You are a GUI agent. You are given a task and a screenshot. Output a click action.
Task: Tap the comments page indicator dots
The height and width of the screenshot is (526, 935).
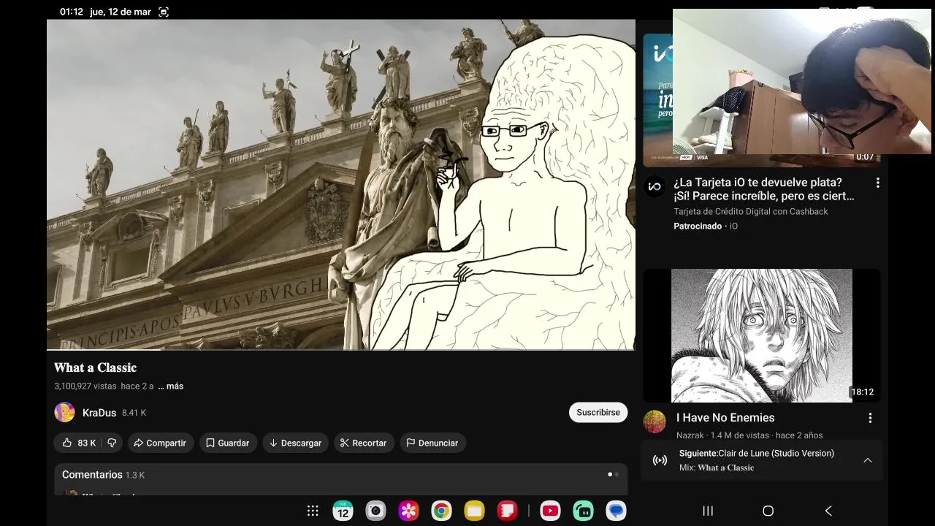click(613, 474)
